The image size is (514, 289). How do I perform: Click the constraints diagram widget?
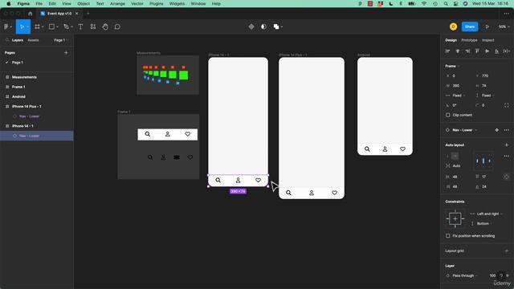coord(455,218)
